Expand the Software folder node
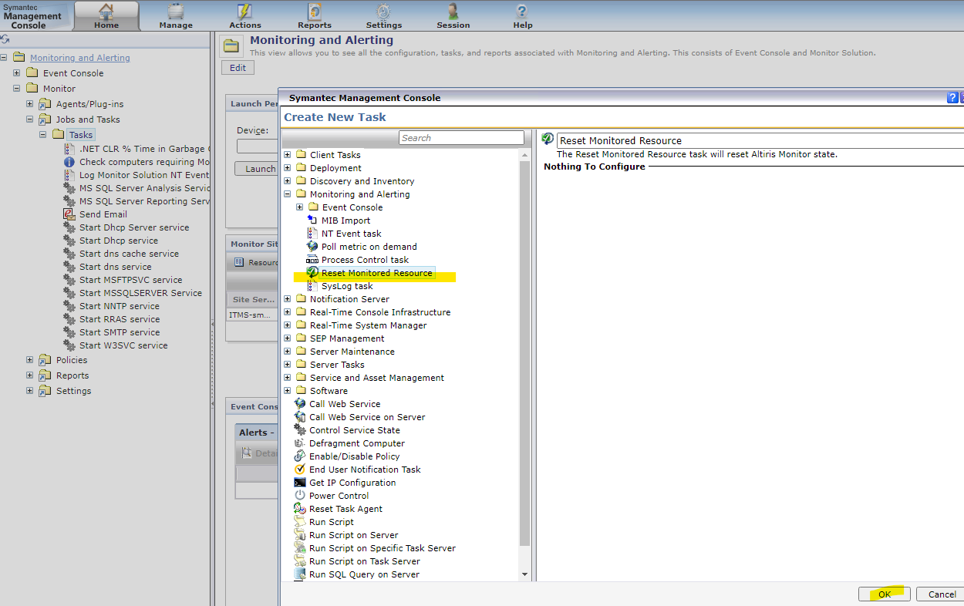This screenshot has width=964, height=606. click(288, 391)
